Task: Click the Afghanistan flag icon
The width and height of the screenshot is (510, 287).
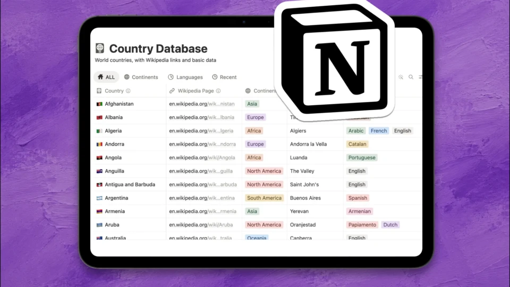Action: point(99,104)
